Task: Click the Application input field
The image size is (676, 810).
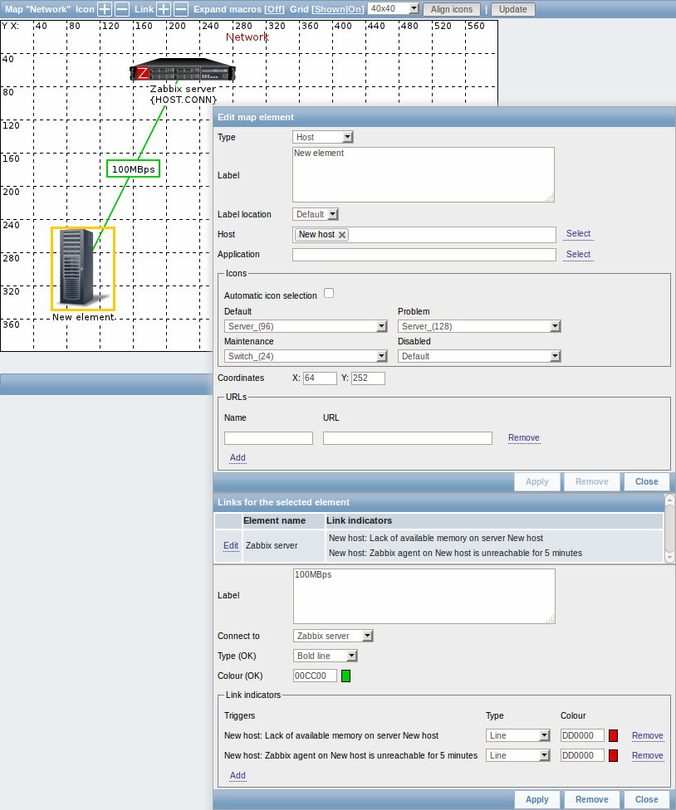Action: 424,255
